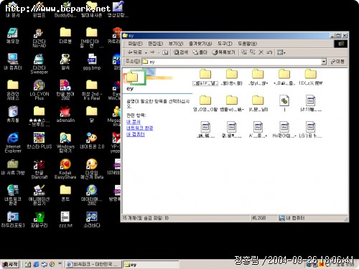Select the 네이트온 2.0 desktop icon

[92, 141]
